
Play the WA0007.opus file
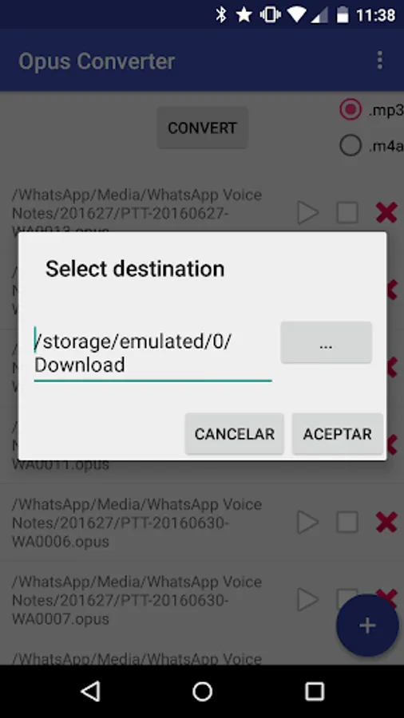pyautogui.click(x=308, y=600)
